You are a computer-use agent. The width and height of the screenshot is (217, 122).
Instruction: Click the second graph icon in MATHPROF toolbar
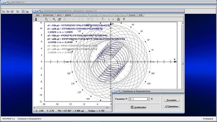click(x=8, y=11)
